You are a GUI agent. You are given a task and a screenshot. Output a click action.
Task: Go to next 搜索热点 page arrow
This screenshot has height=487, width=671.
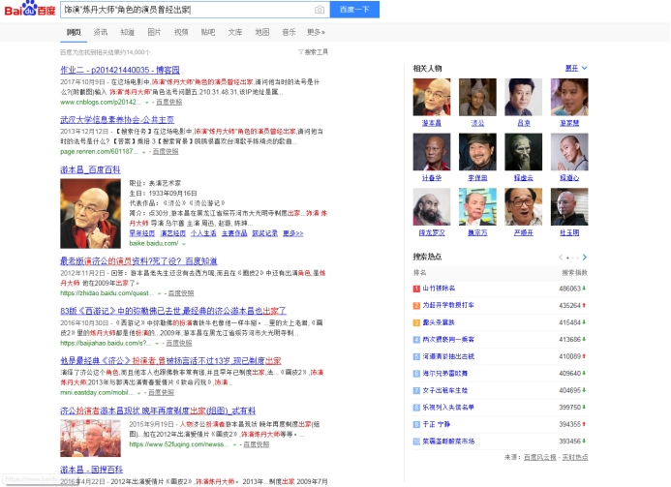[x=585, y=258]
